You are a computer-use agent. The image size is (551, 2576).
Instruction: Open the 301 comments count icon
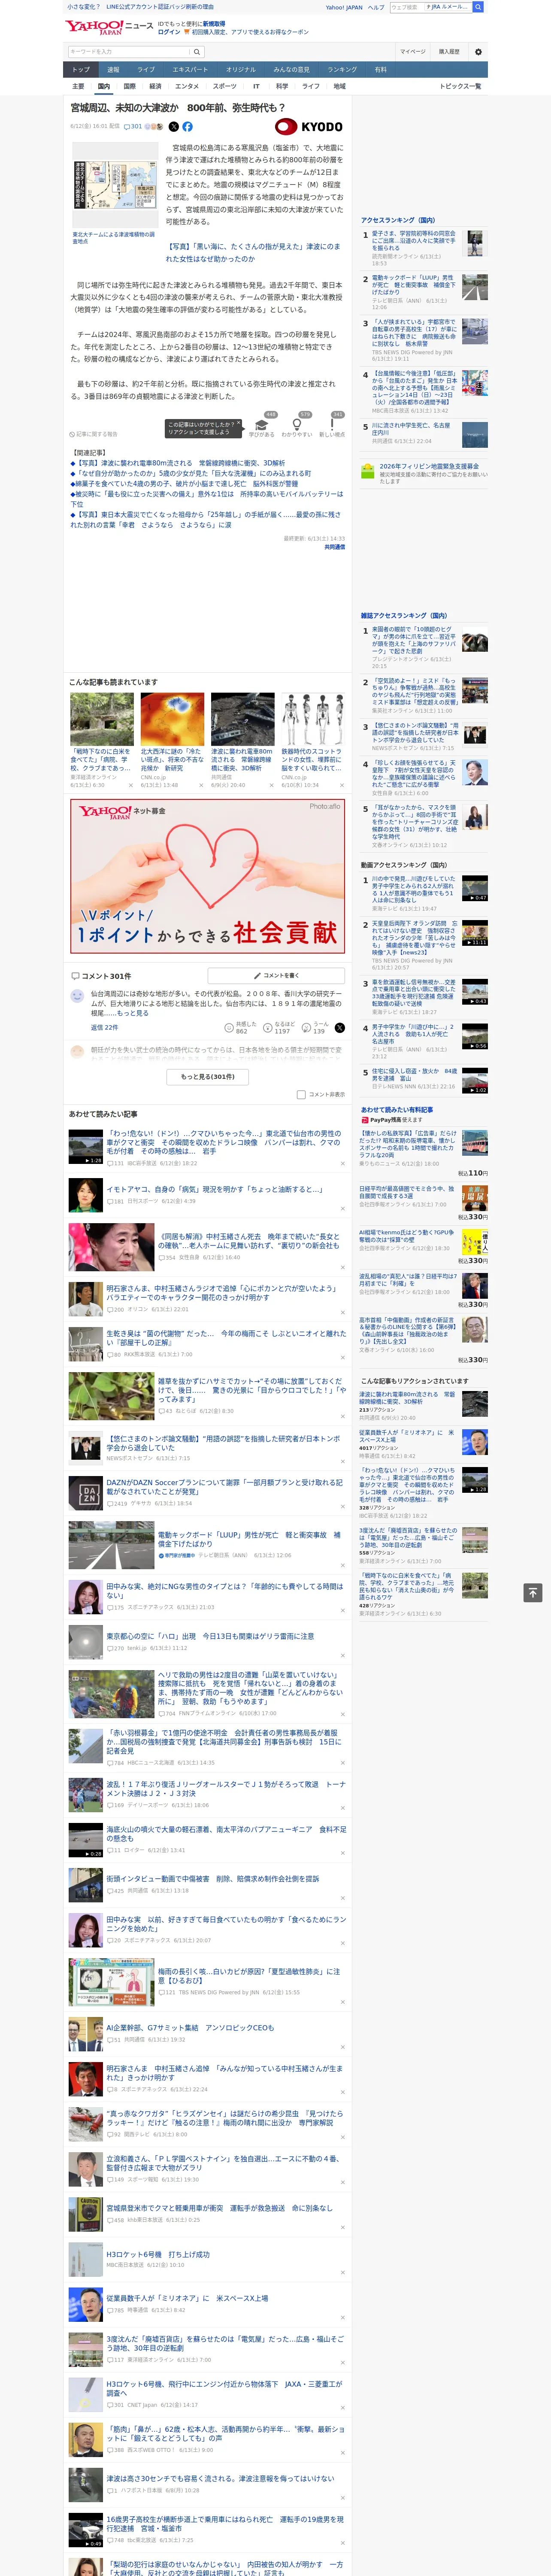point(134,127)
